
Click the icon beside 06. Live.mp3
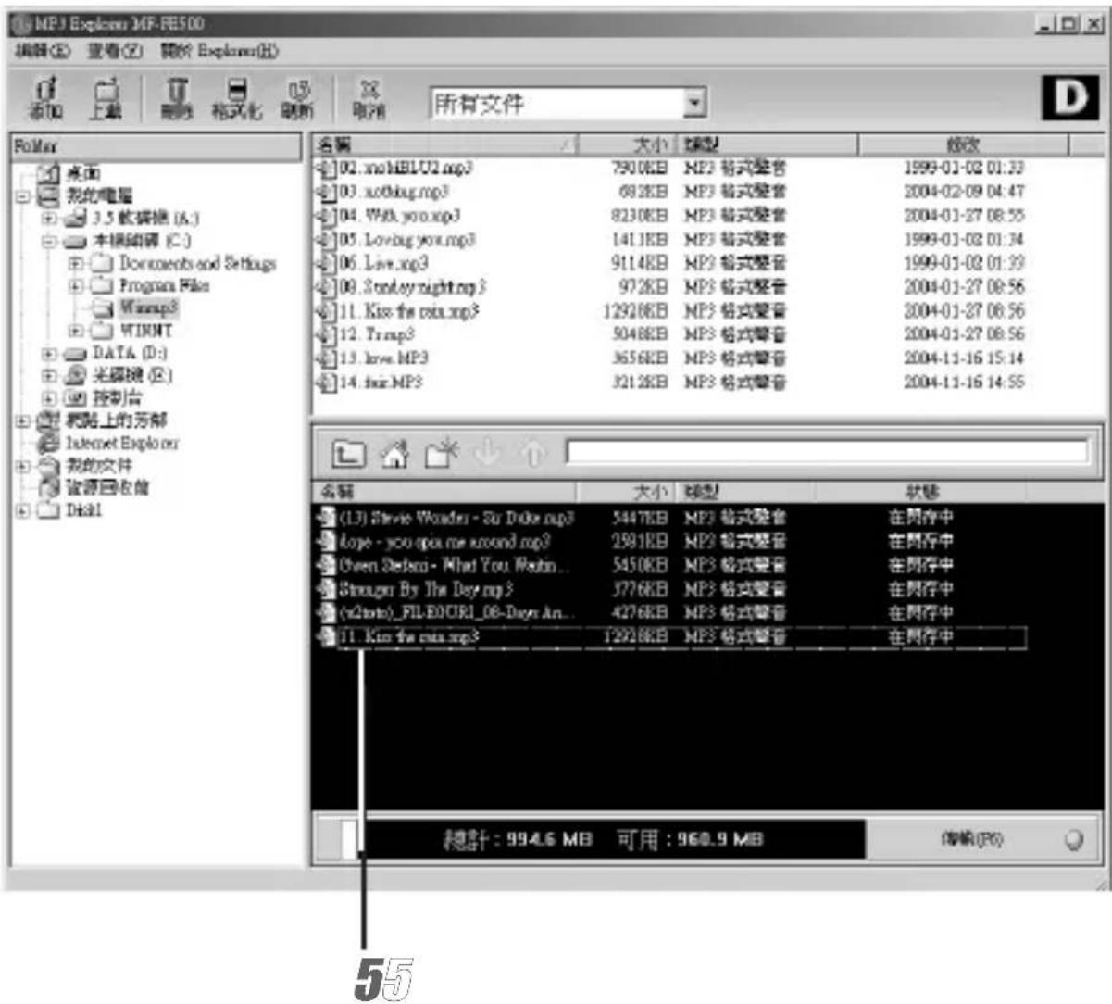(x=326, y=263)
